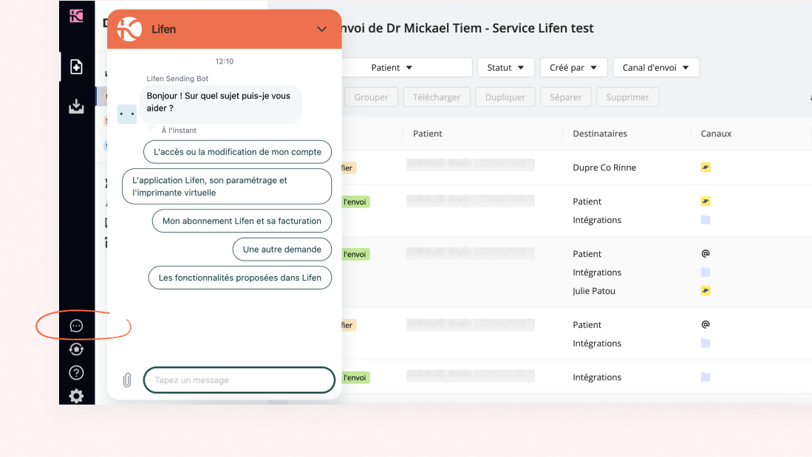The width and height of the screenshot is (812, 457).
Task: Click the Dupliquer button
Action: click(x=505, y=97)
